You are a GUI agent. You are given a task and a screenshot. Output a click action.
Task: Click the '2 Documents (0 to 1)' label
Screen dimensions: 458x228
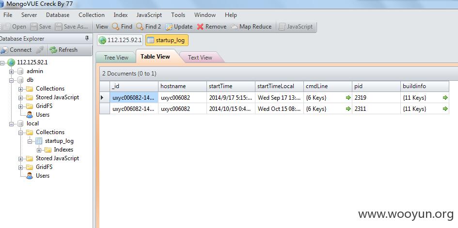pos(129,74)
